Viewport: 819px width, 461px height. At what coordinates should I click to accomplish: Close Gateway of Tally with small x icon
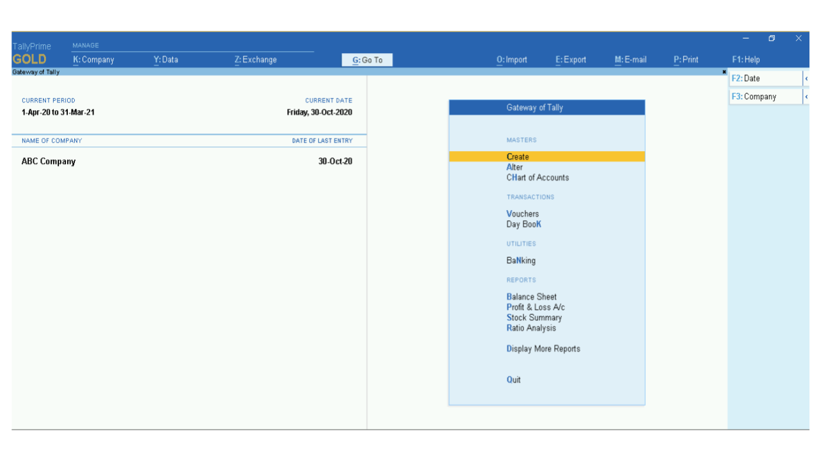[724, 72]
